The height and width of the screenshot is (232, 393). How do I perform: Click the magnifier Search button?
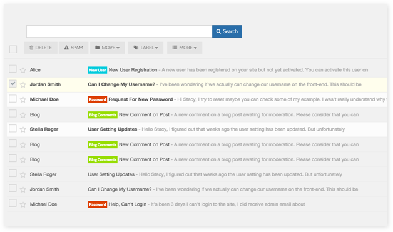227,31
